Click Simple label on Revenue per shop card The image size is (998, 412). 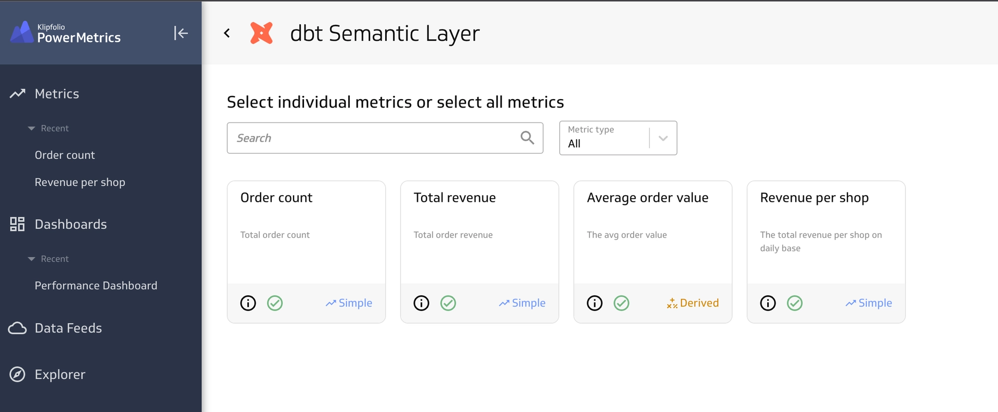tap(869, 303)
